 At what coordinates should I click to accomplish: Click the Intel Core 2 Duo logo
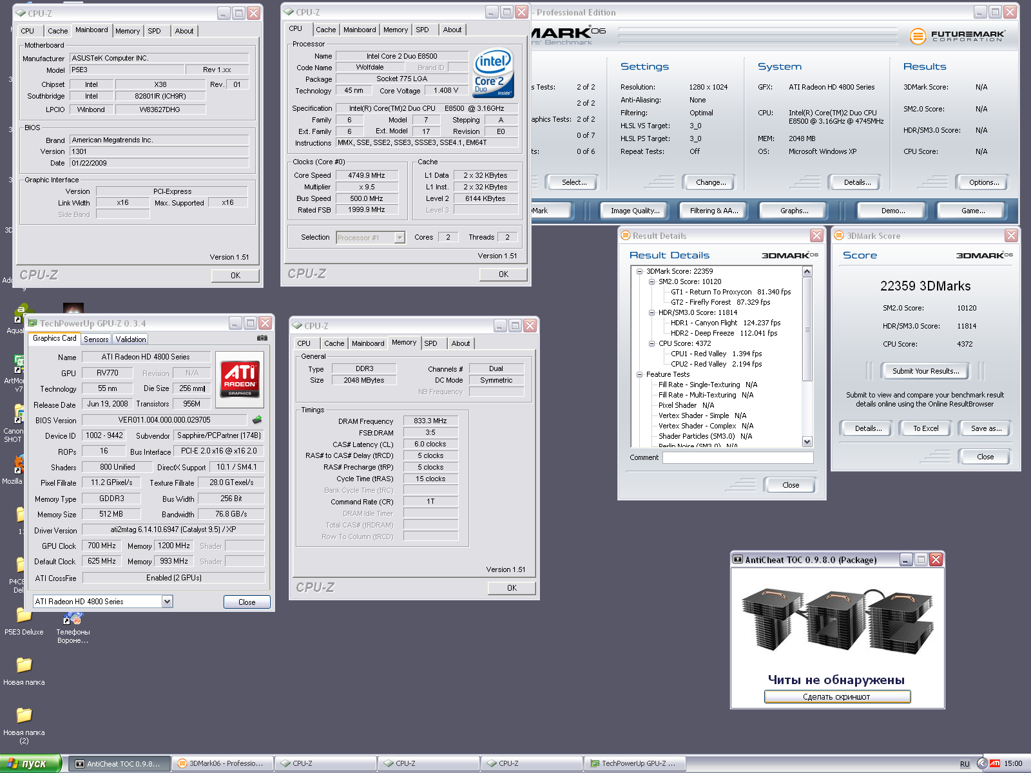493,73
